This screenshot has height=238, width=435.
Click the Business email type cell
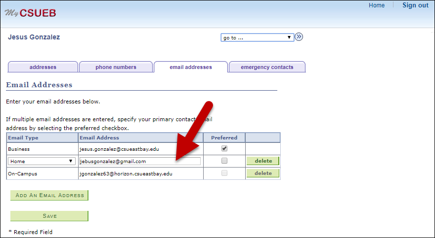point(43,149)
